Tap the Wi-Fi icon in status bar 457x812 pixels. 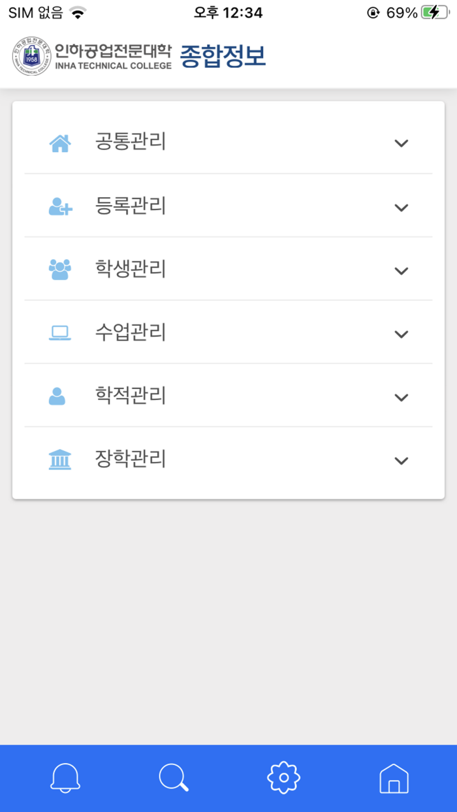coord(76,10)
